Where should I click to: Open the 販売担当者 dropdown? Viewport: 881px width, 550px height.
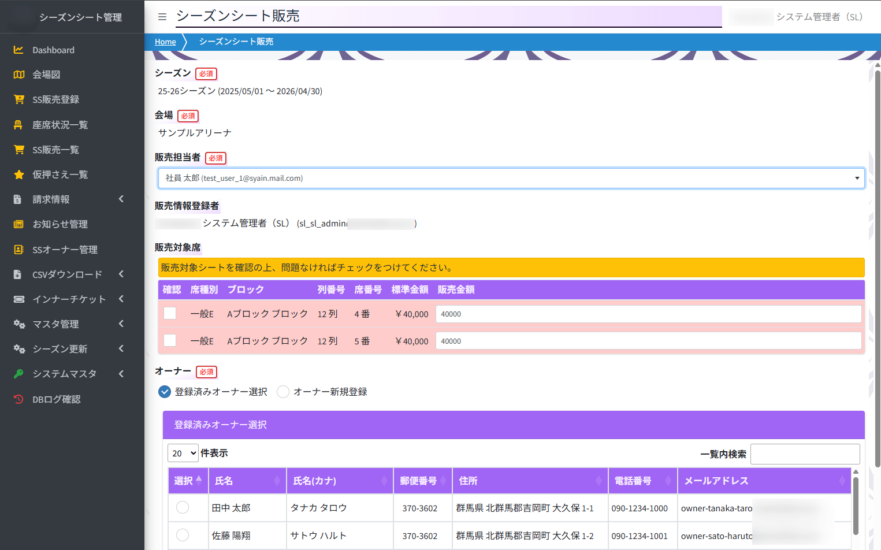(x=511, y=178)
